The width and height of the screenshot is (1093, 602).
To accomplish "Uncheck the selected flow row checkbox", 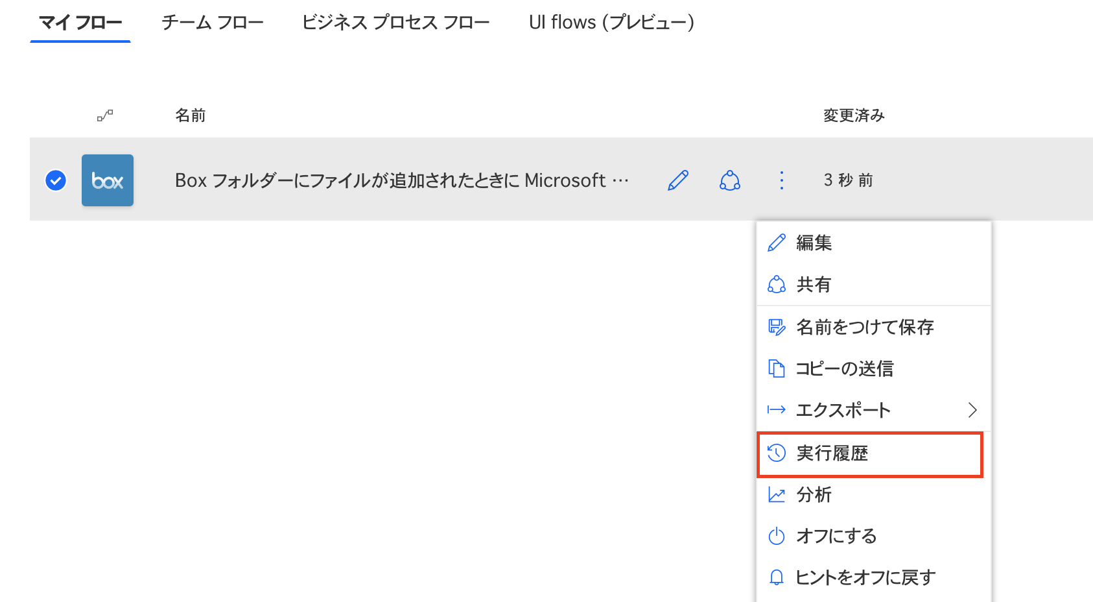I will [56, 180].
